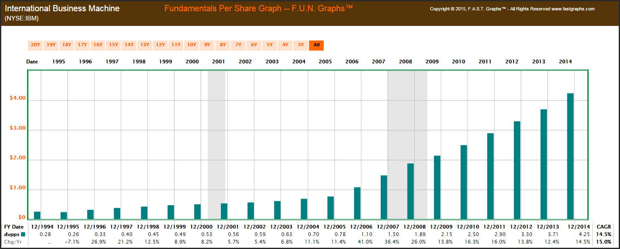
Task: Click the '2001' year label above chart
Action: [x=218, y=62]
